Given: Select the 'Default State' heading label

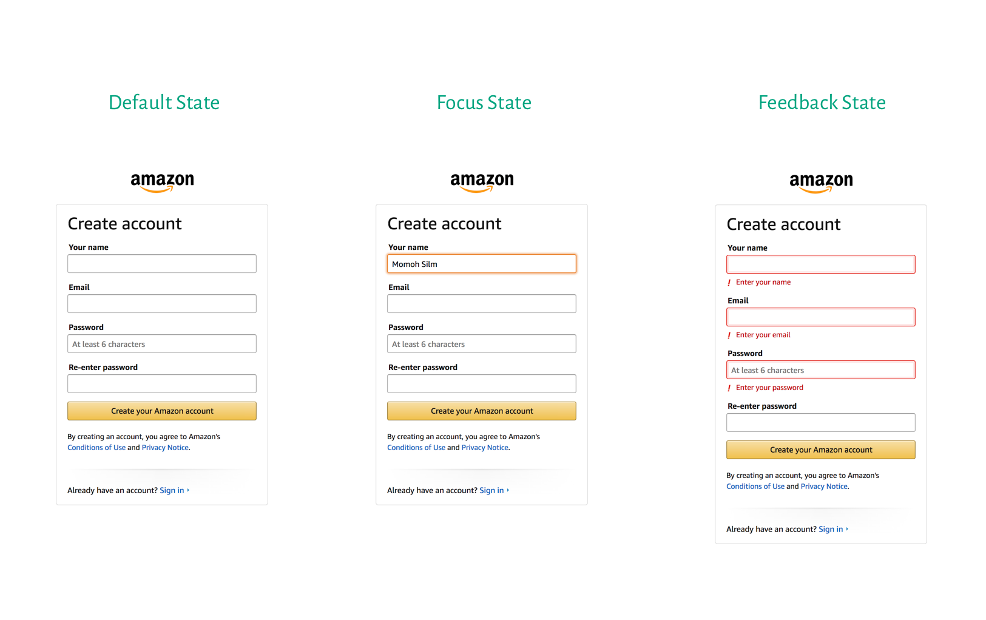Looking at the screenshot, I should pyautogui.click(x=164, y=102).
